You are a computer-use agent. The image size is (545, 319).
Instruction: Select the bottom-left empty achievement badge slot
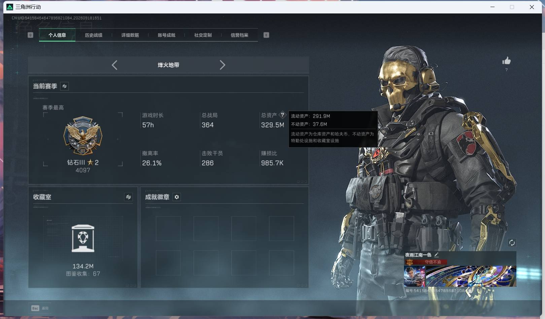168,263
